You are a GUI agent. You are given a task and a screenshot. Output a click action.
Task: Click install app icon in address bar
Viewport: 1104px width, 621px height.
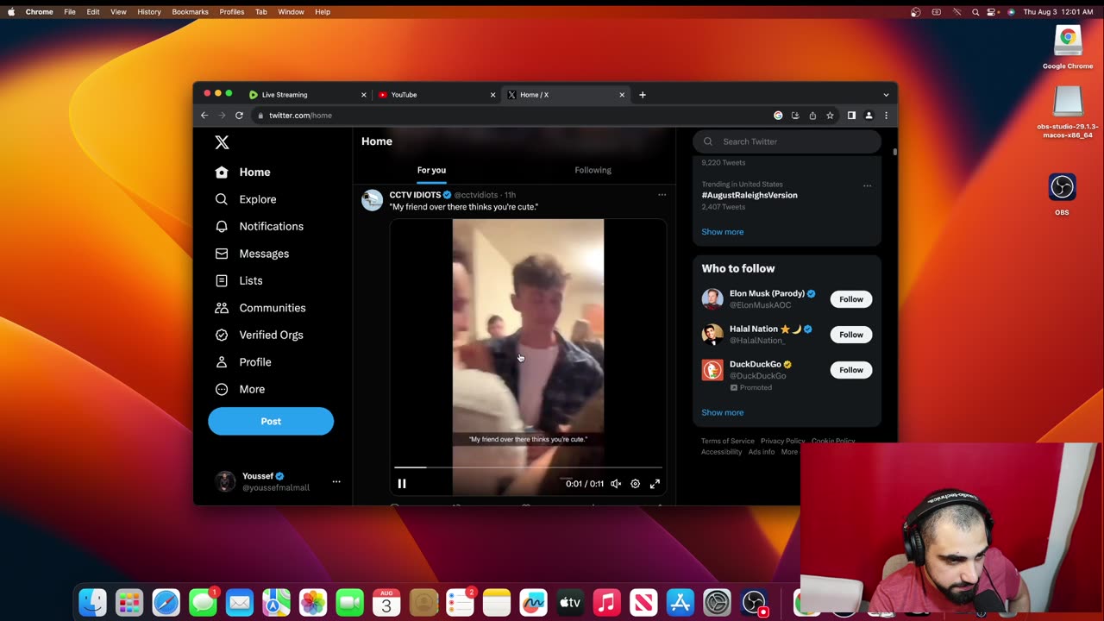(795, 116)
